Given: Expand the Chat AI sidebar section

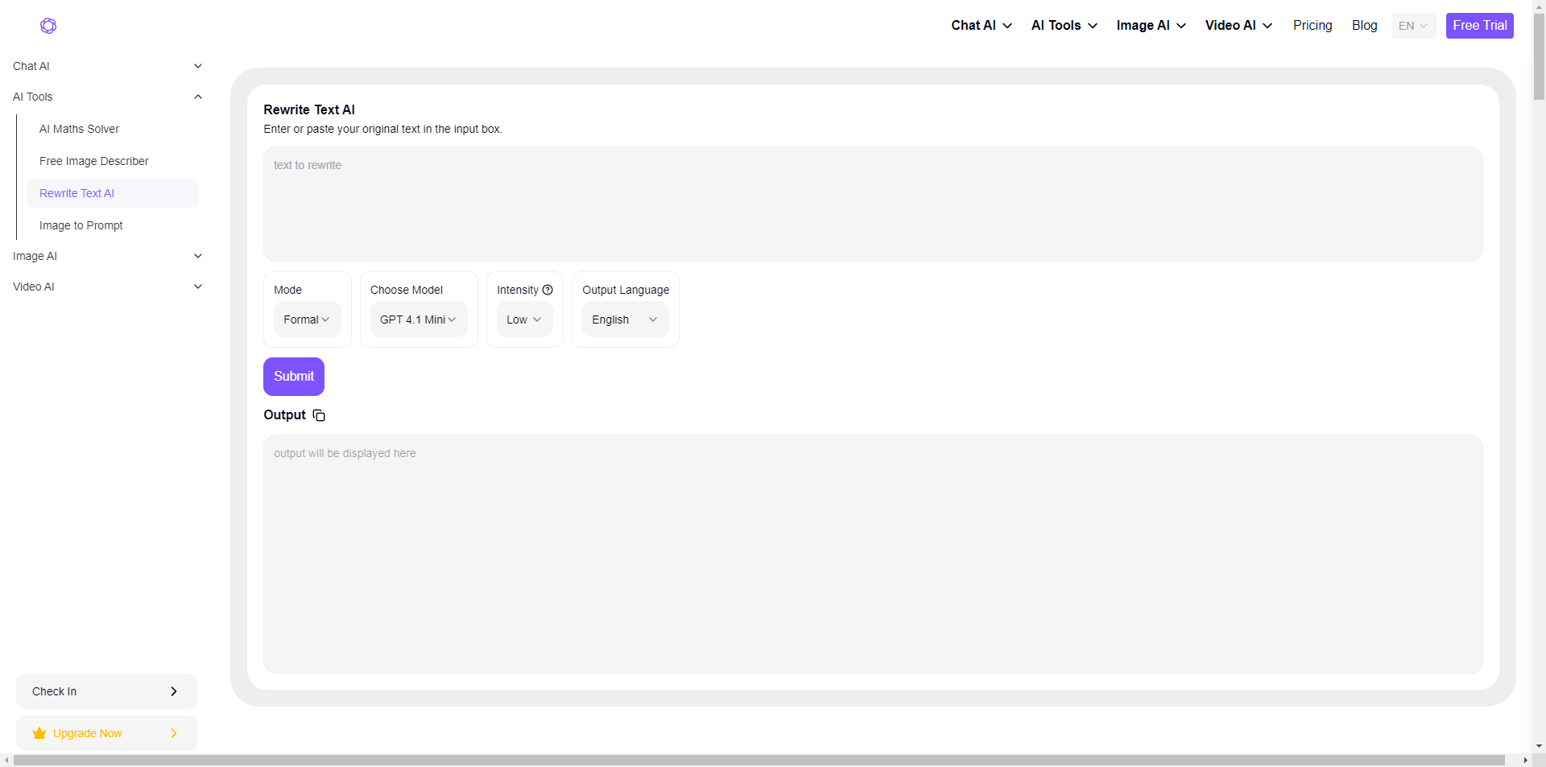Looking at the screenshot, I should pos(198,66).
